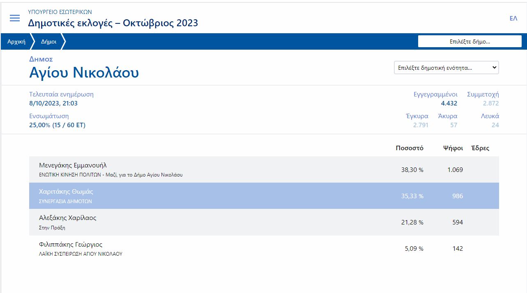Screen dimensions: 527x293
Task: Click the Ψήφοι column header
Action: (x=453, y=148)
